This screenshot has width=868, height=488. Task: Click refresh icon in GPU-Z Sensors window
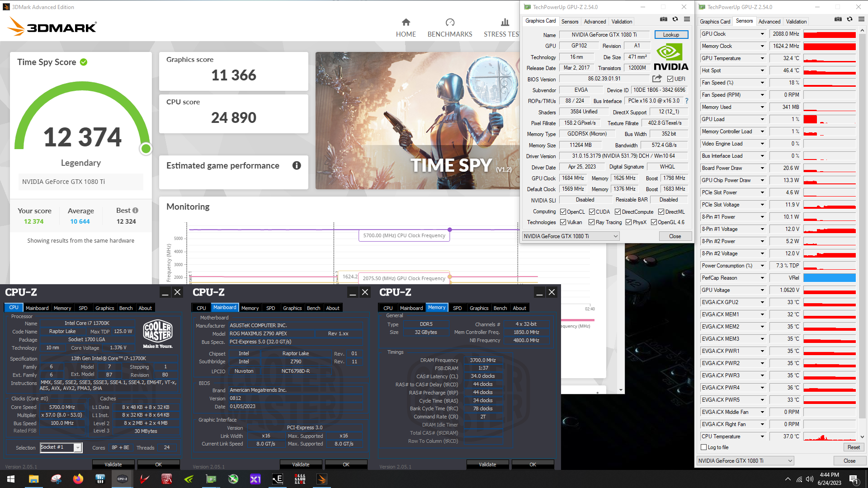click(x=849, y=19)
